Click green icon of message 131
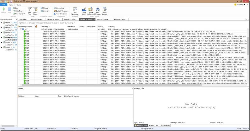 click(x=25, y=64)
